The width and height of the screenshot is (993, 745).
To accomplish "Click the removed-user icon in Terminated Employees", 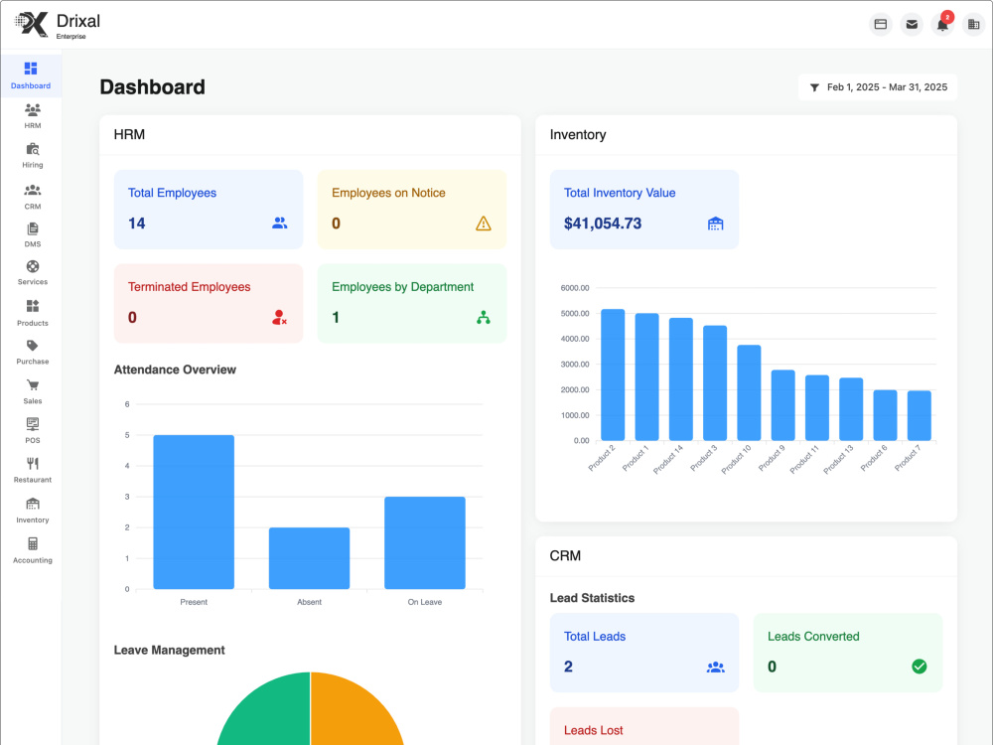I will tap(279, 318).
